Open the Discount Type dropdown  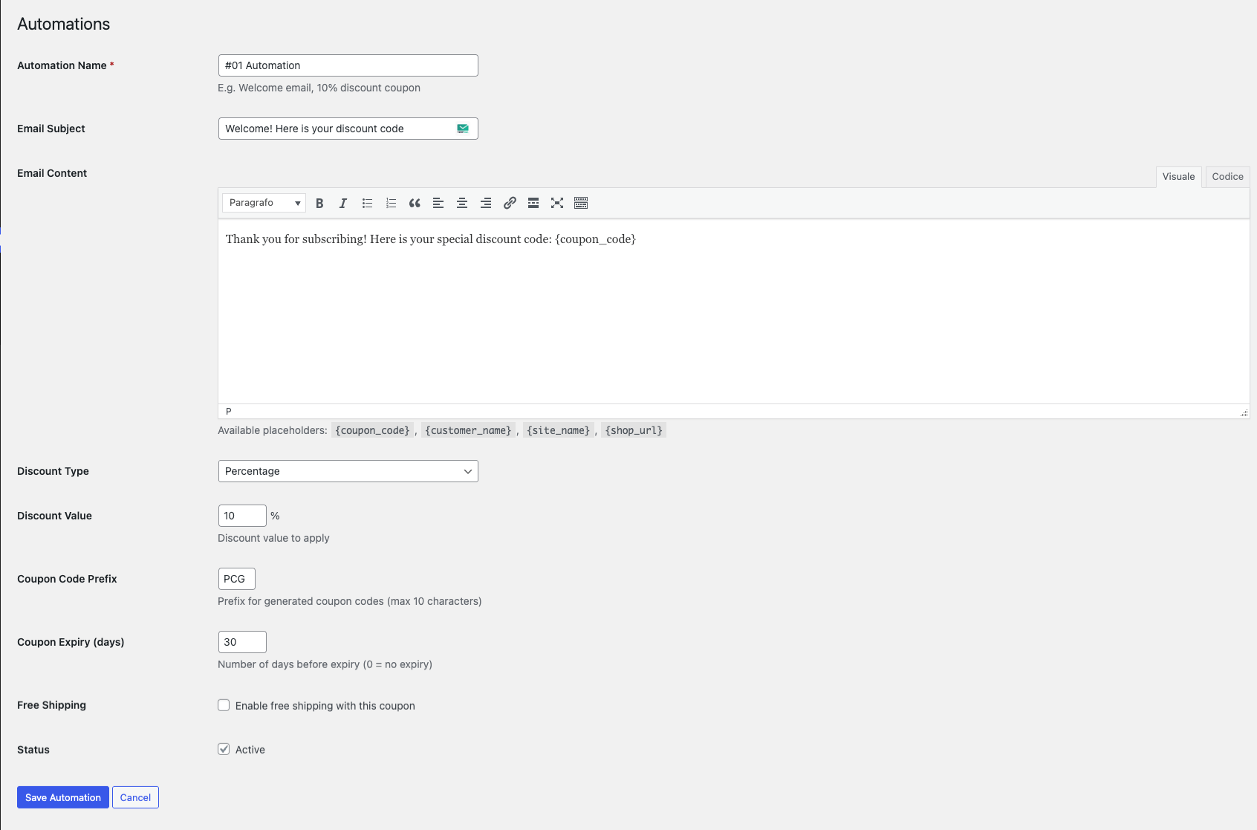348,471
